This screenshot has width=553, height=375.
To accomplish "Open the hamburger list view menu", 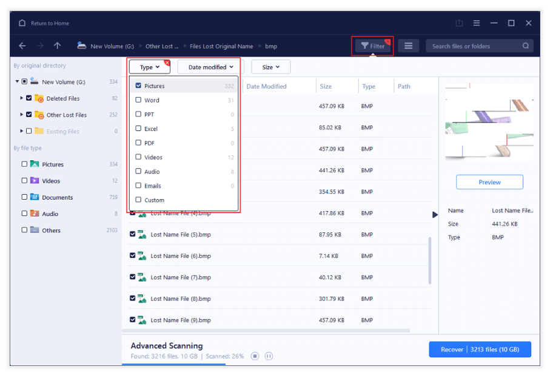I will 409,46.
